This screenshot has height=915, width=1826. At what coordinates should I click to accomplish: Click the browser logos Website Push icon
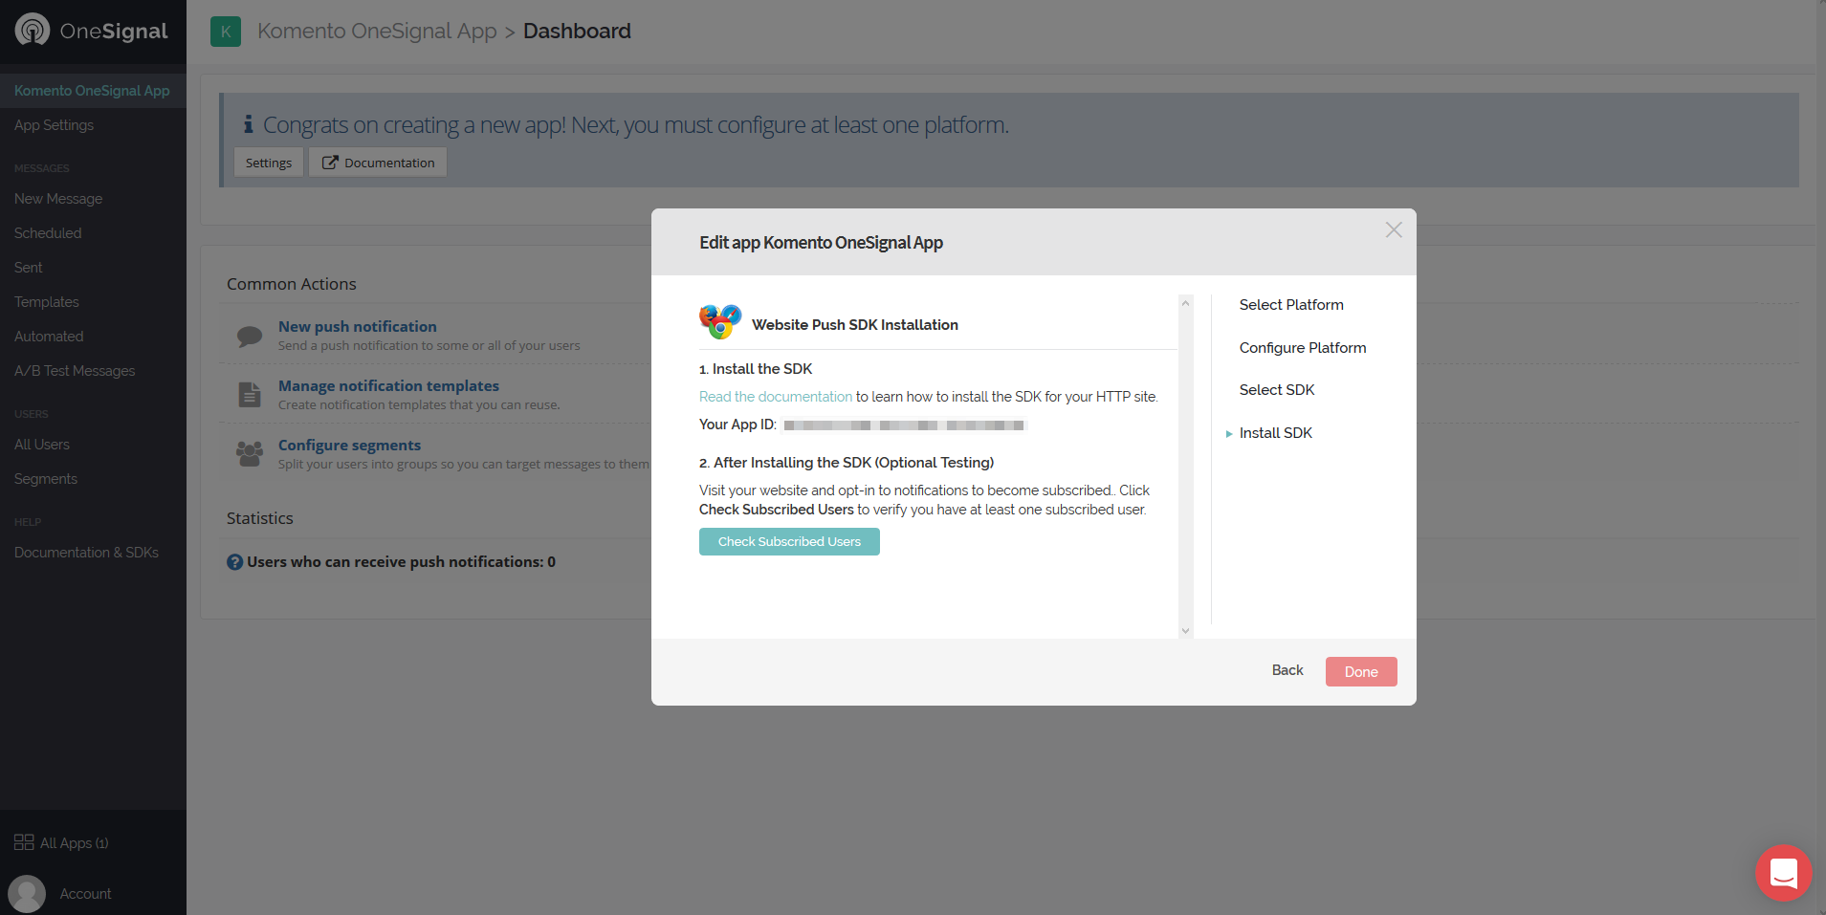click(x=720, y=322)
